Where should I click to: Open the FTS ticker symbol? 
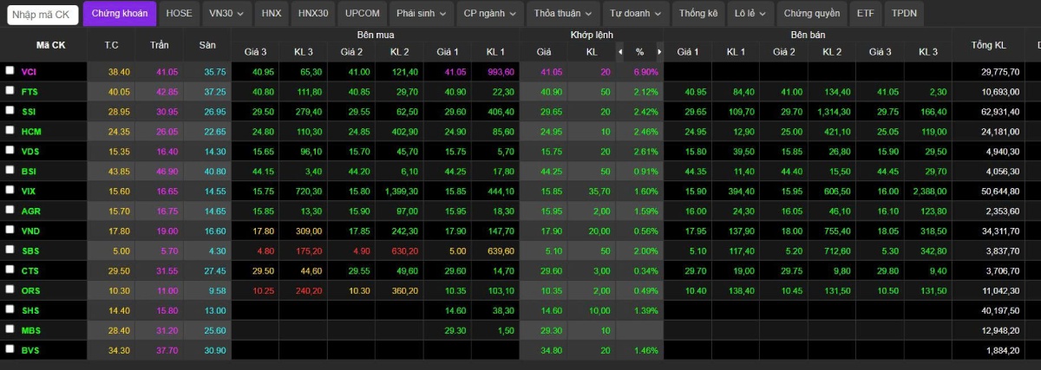[x=29, y=91]
